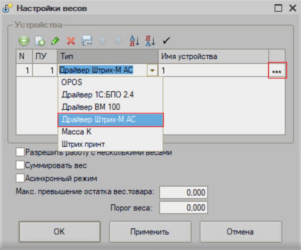Cancel the dialog with Отмена
This screenshot has height=250, width=301.
click(241, 232)
